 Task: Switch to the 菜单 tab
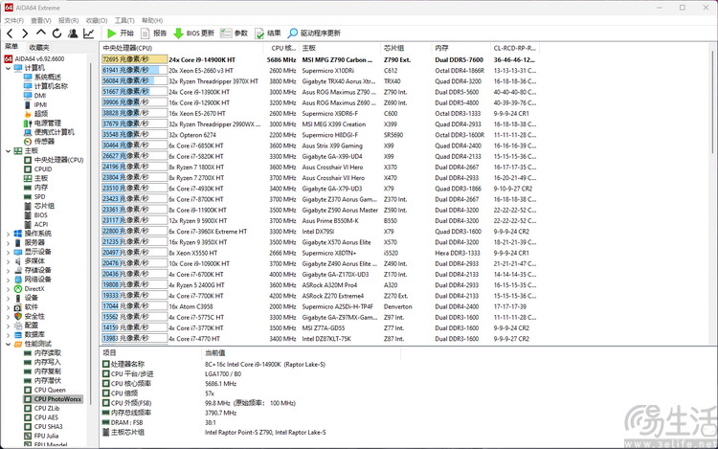11,47
